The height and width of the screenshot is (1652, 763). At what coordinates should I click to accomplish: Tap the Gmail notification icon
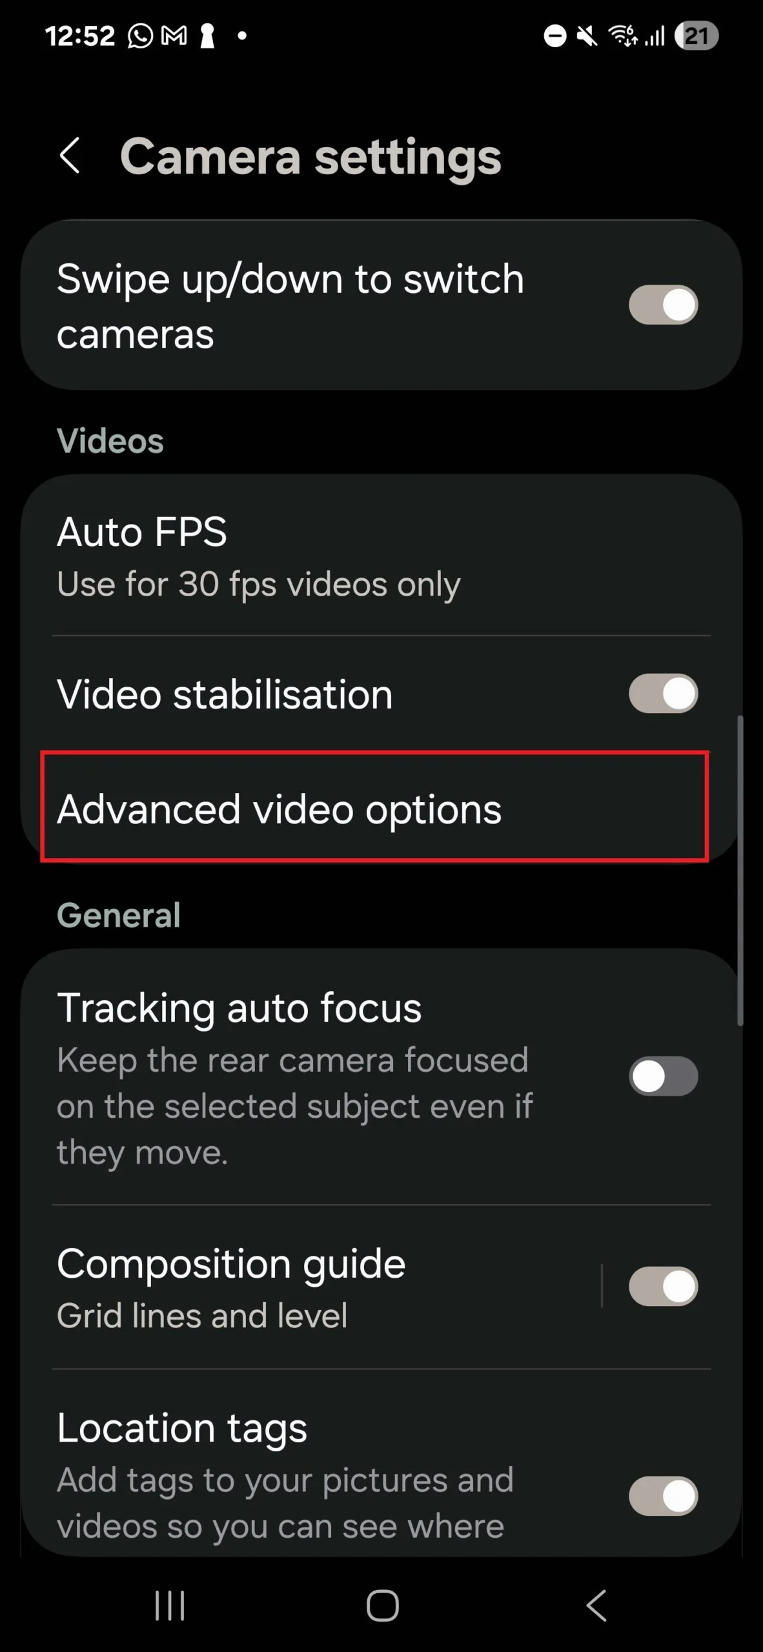coord(174,36)
